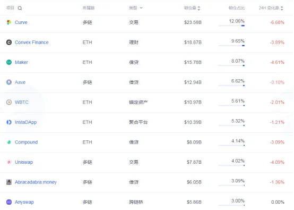Click the Curve rainbow logo icon

coord(9,22)
